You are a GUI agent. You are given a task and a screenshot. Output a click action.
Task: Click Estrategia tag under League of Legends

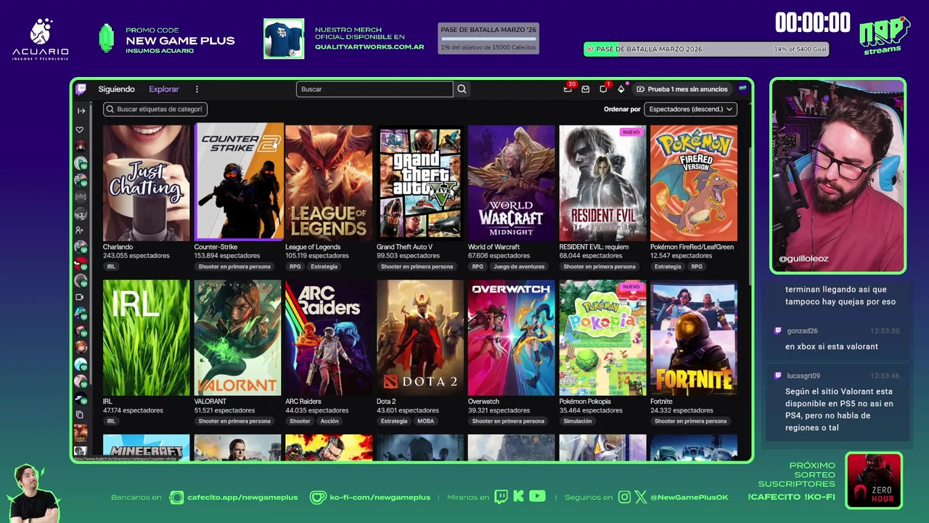coord(324,267)
